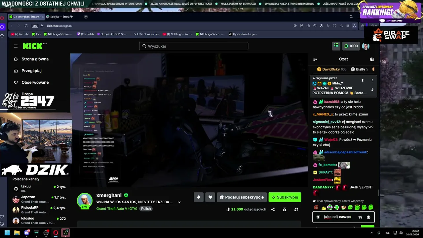Open xmerghani's profile avatar
The image size is (423, 238).
click(85, 200)
